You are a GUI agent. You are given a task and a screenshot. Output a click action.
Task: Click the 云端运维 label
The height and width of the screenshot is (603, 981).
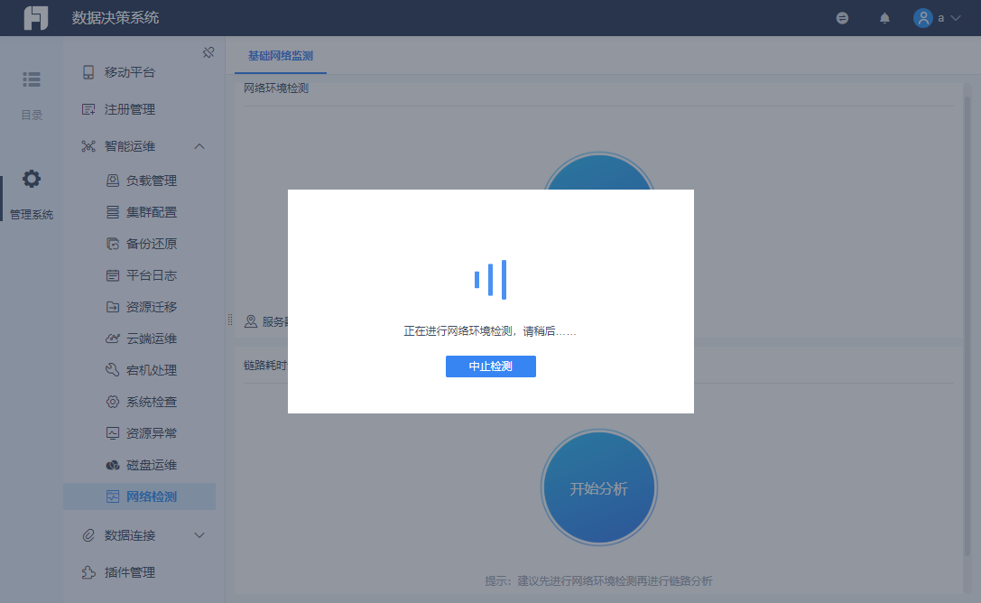[x=152, y=339]
